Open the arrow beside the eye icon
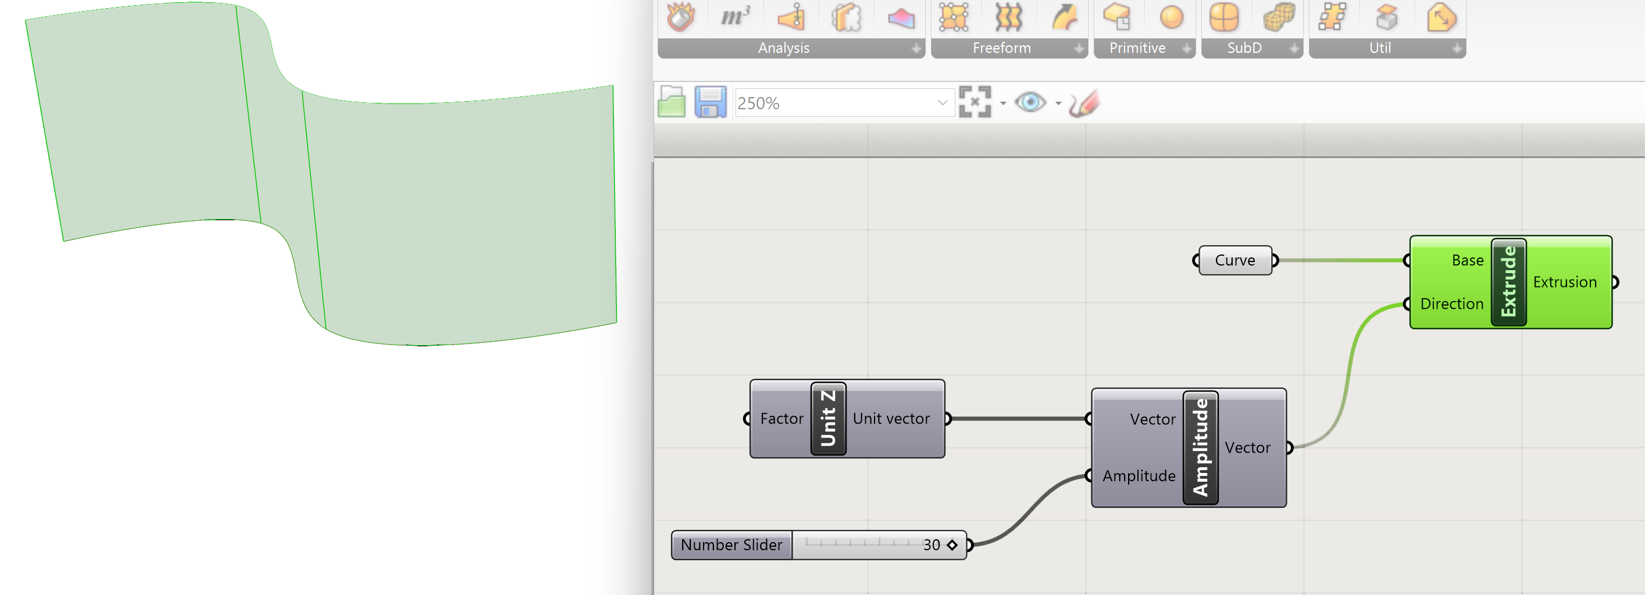The width and height of the screenshot is (1645, 595). point(1058,103)
